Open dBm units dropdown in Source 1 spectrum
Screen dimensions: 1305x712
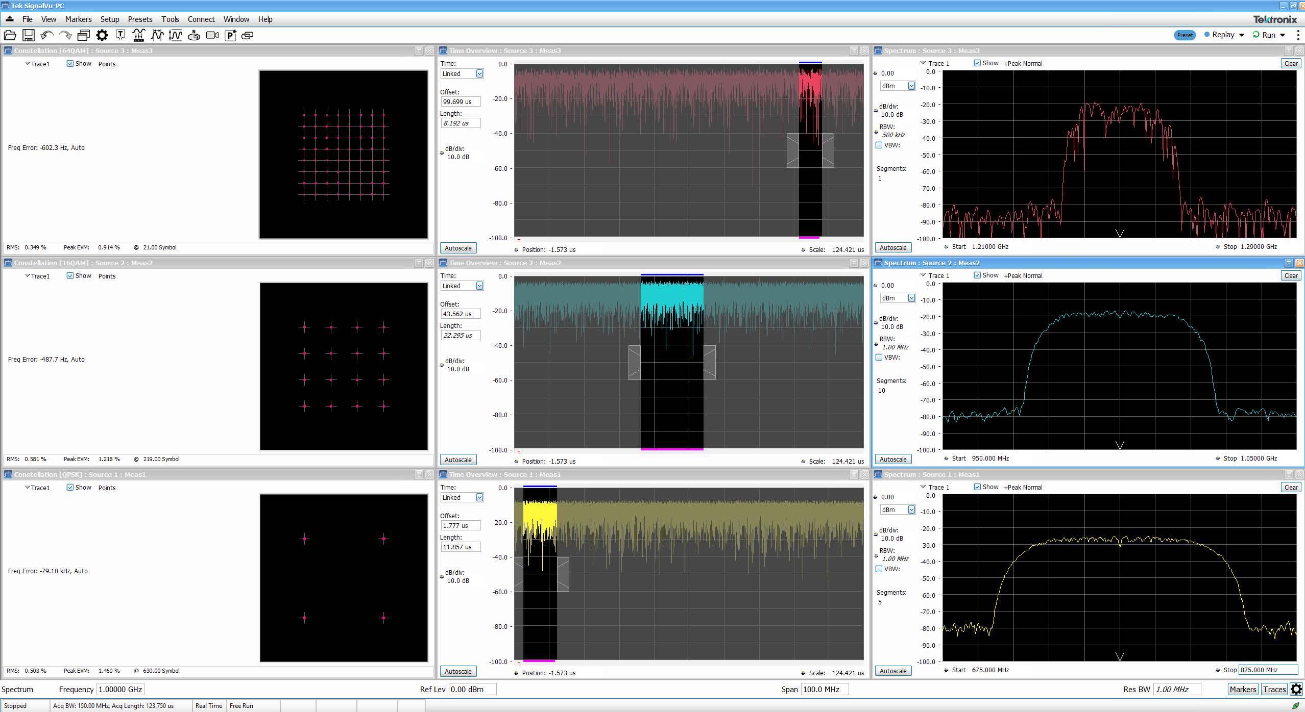(x=911, y=510)
